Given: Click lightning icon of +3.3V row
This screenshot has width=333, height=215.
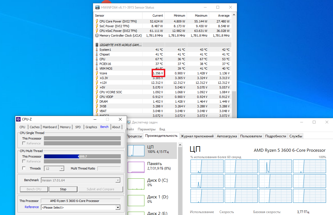Looking at the screenshot, I should [x=97, y=78].
